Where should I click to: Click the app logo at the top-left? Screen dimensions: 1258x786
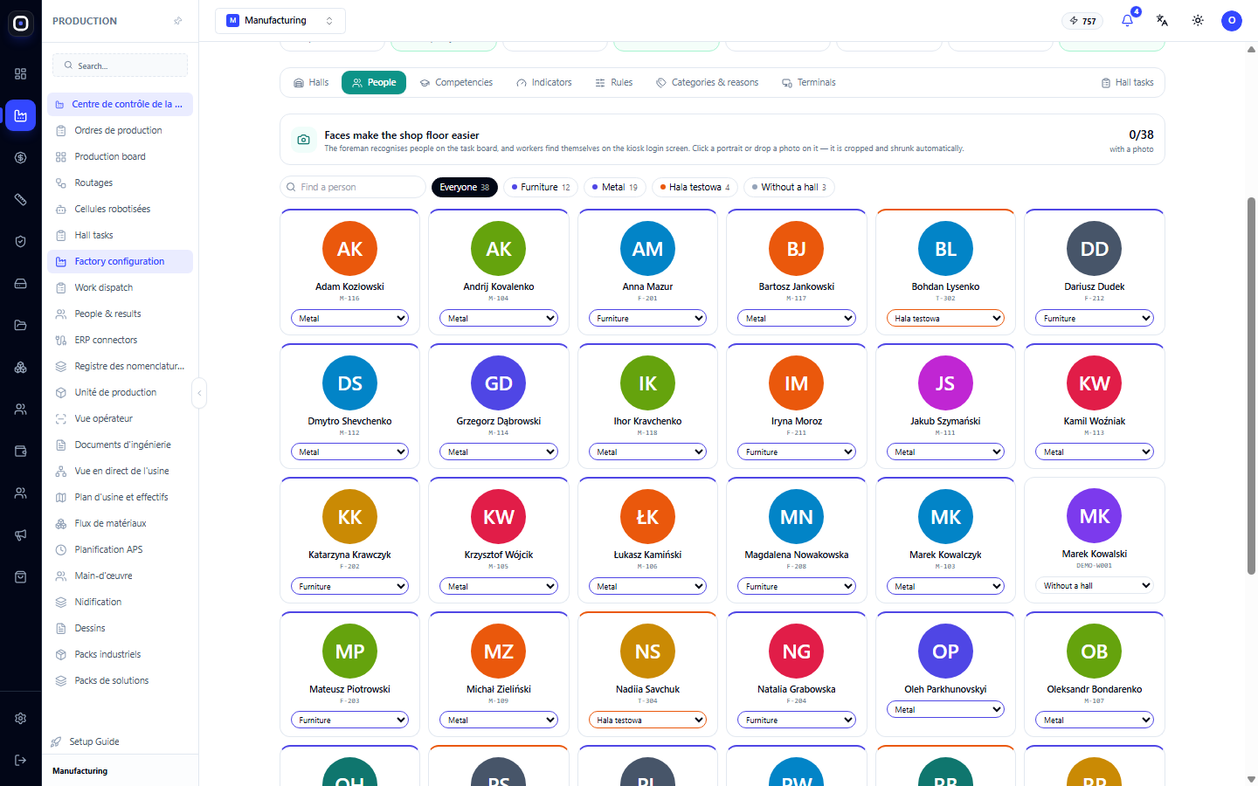tap(21, 24)
